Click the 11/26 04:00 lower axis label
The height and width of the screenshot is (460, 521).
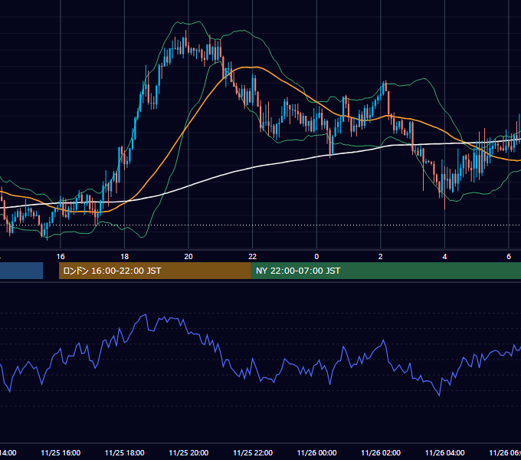coord(445,453)
